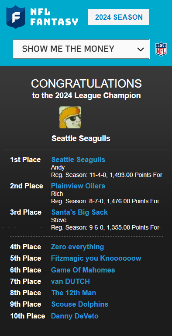Click the dropdown chevron arrow in league selector
This screenshot has width=172, height=336.
(x=141, y=50)
